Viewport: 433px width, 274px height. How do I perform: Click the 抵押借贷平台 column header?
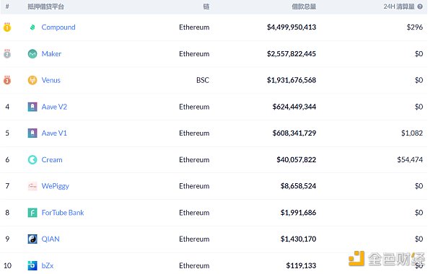click(x=46, y=6)
